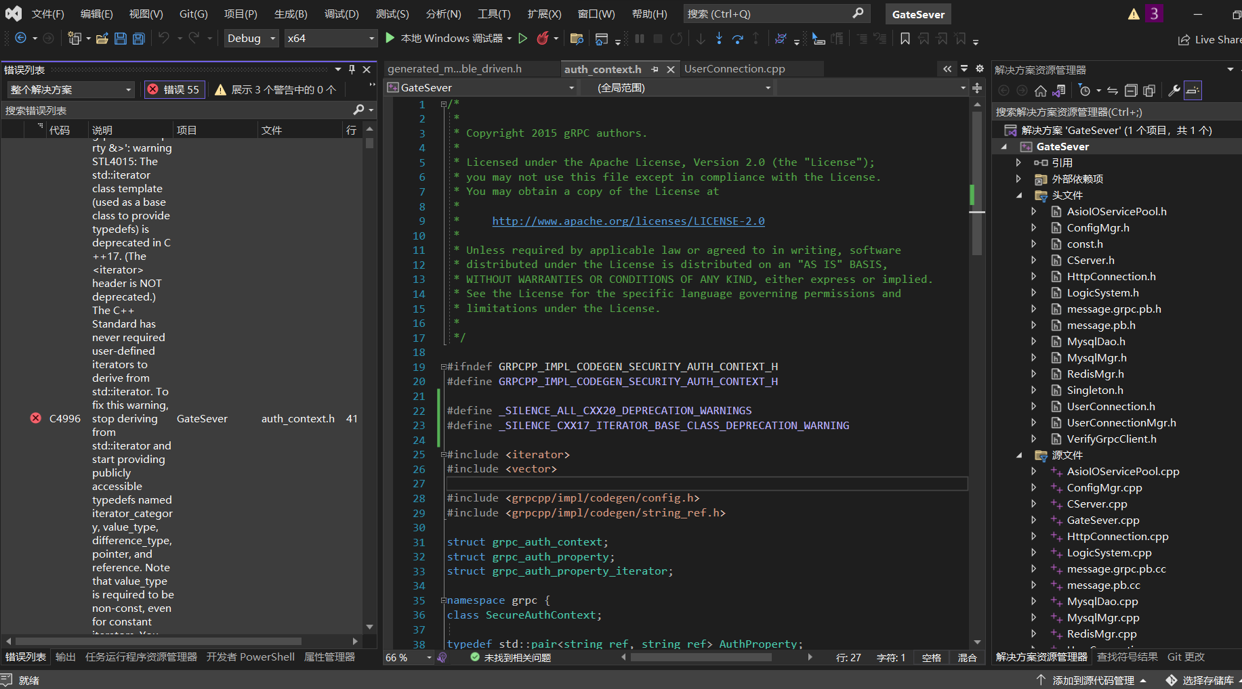The height and width of the screenshot is (689, 1242).
Task: Click the switch views icon in Solution Explorer
Action: tap(1059, 91)
